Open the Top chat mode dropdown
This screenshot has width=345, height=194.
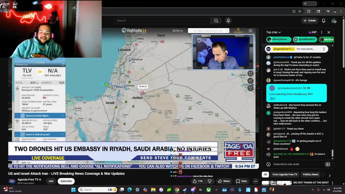pos(274,32)
